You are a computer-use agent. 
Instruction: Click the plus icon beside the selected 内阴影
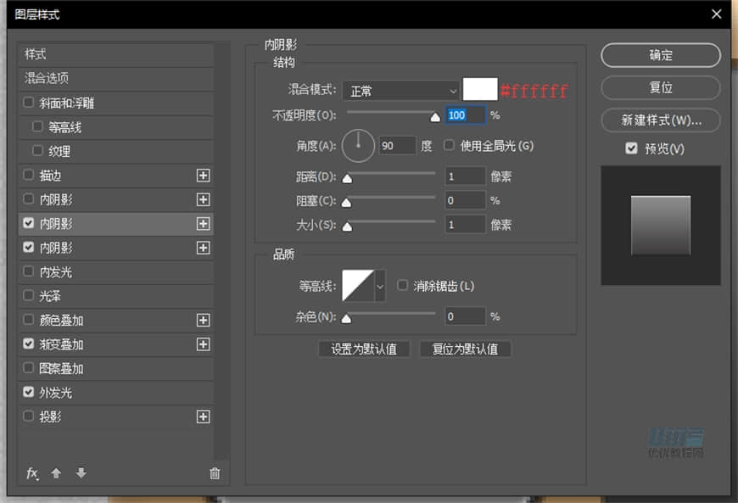click(x=204, y=223)
